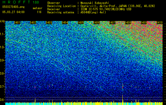Select the antenna value A504HB(yagi 4el)

tap(93, 12)
